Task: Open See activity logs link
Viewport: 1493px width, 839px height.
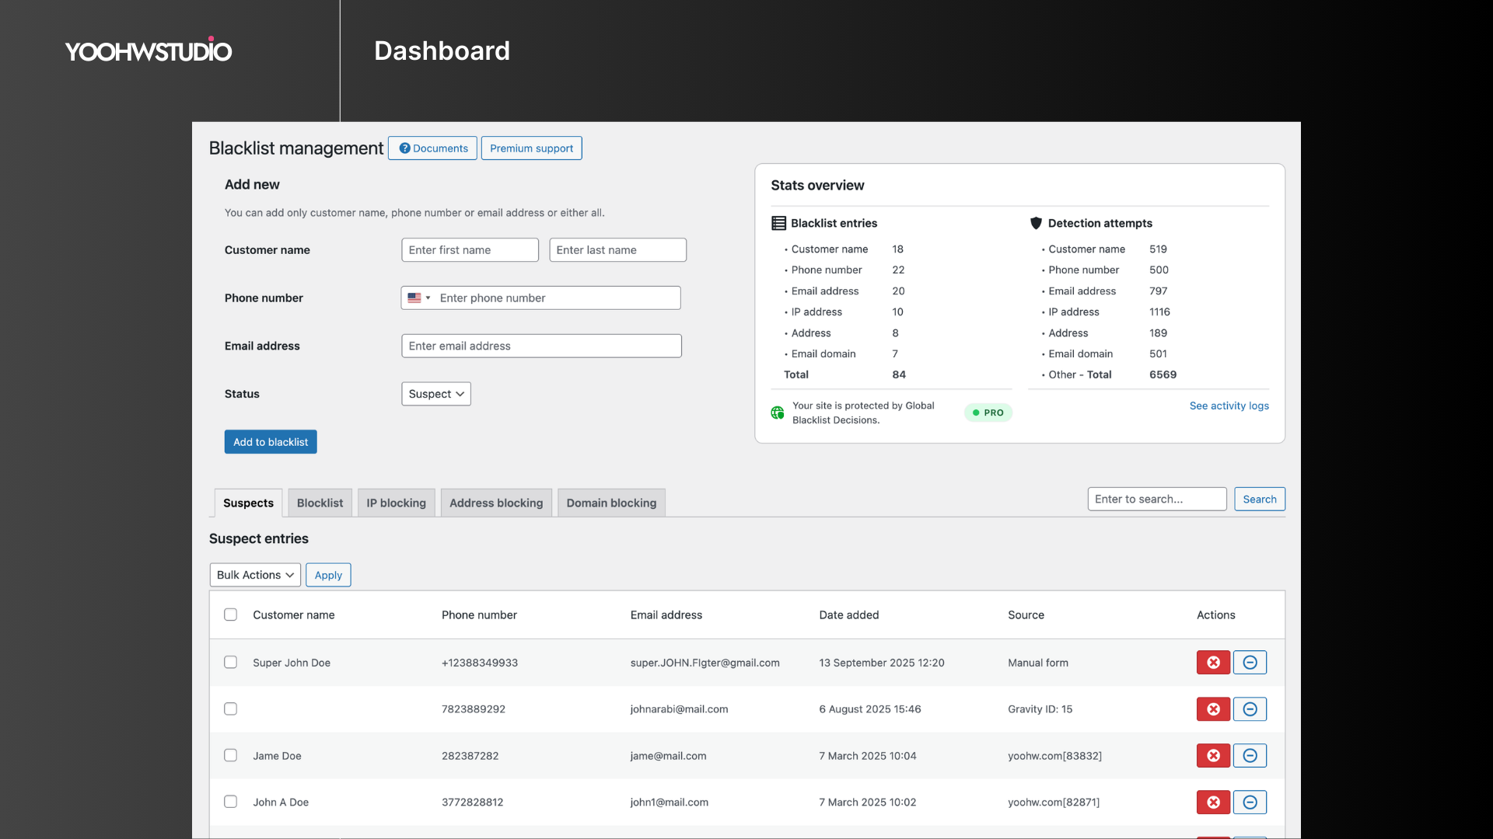Action: pyautogui.click(x=1229, y=406)
